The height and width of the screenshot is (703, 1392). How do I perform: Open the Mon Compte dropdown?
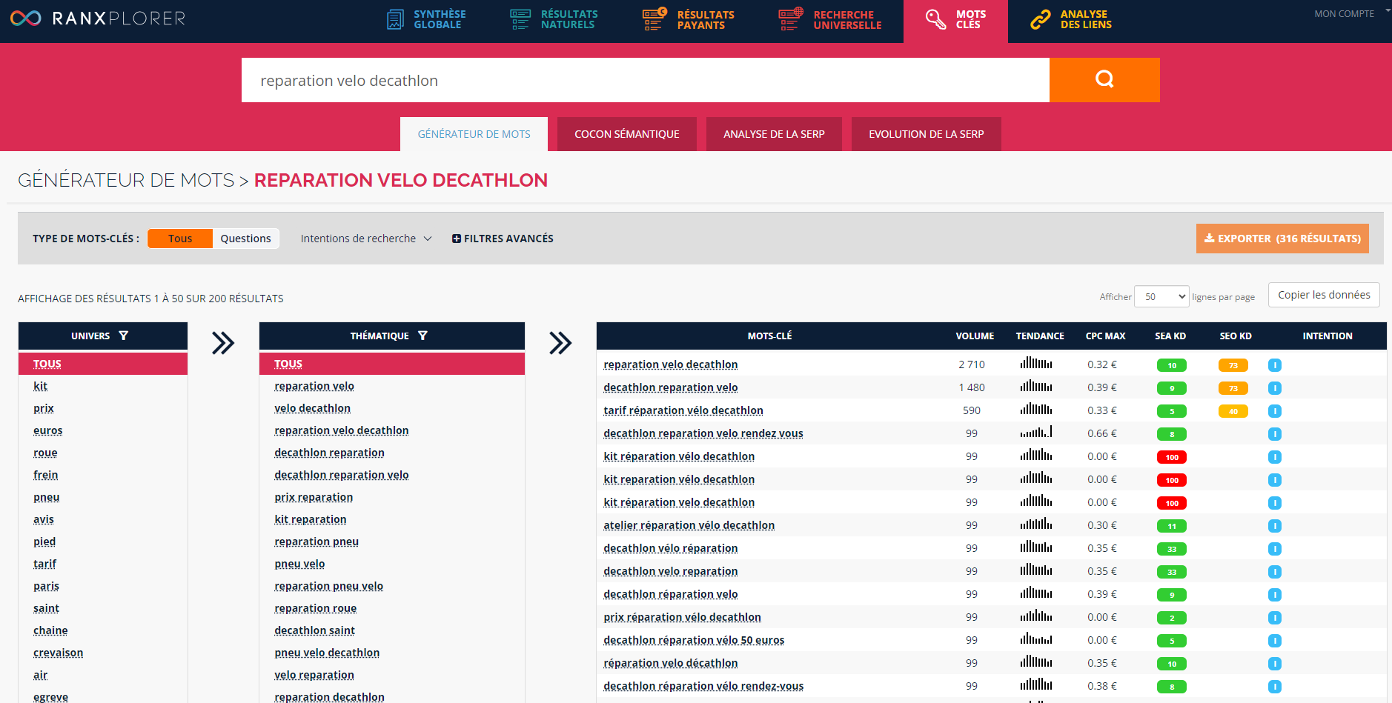(x=1351, y=13)
